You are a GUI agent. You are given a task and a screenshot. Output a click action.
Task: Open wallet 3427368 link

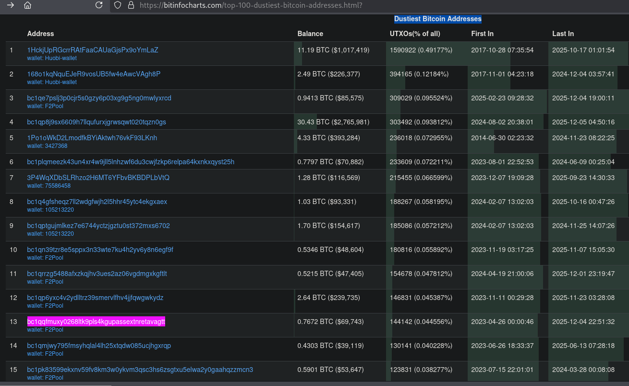[x=47, y=146]
